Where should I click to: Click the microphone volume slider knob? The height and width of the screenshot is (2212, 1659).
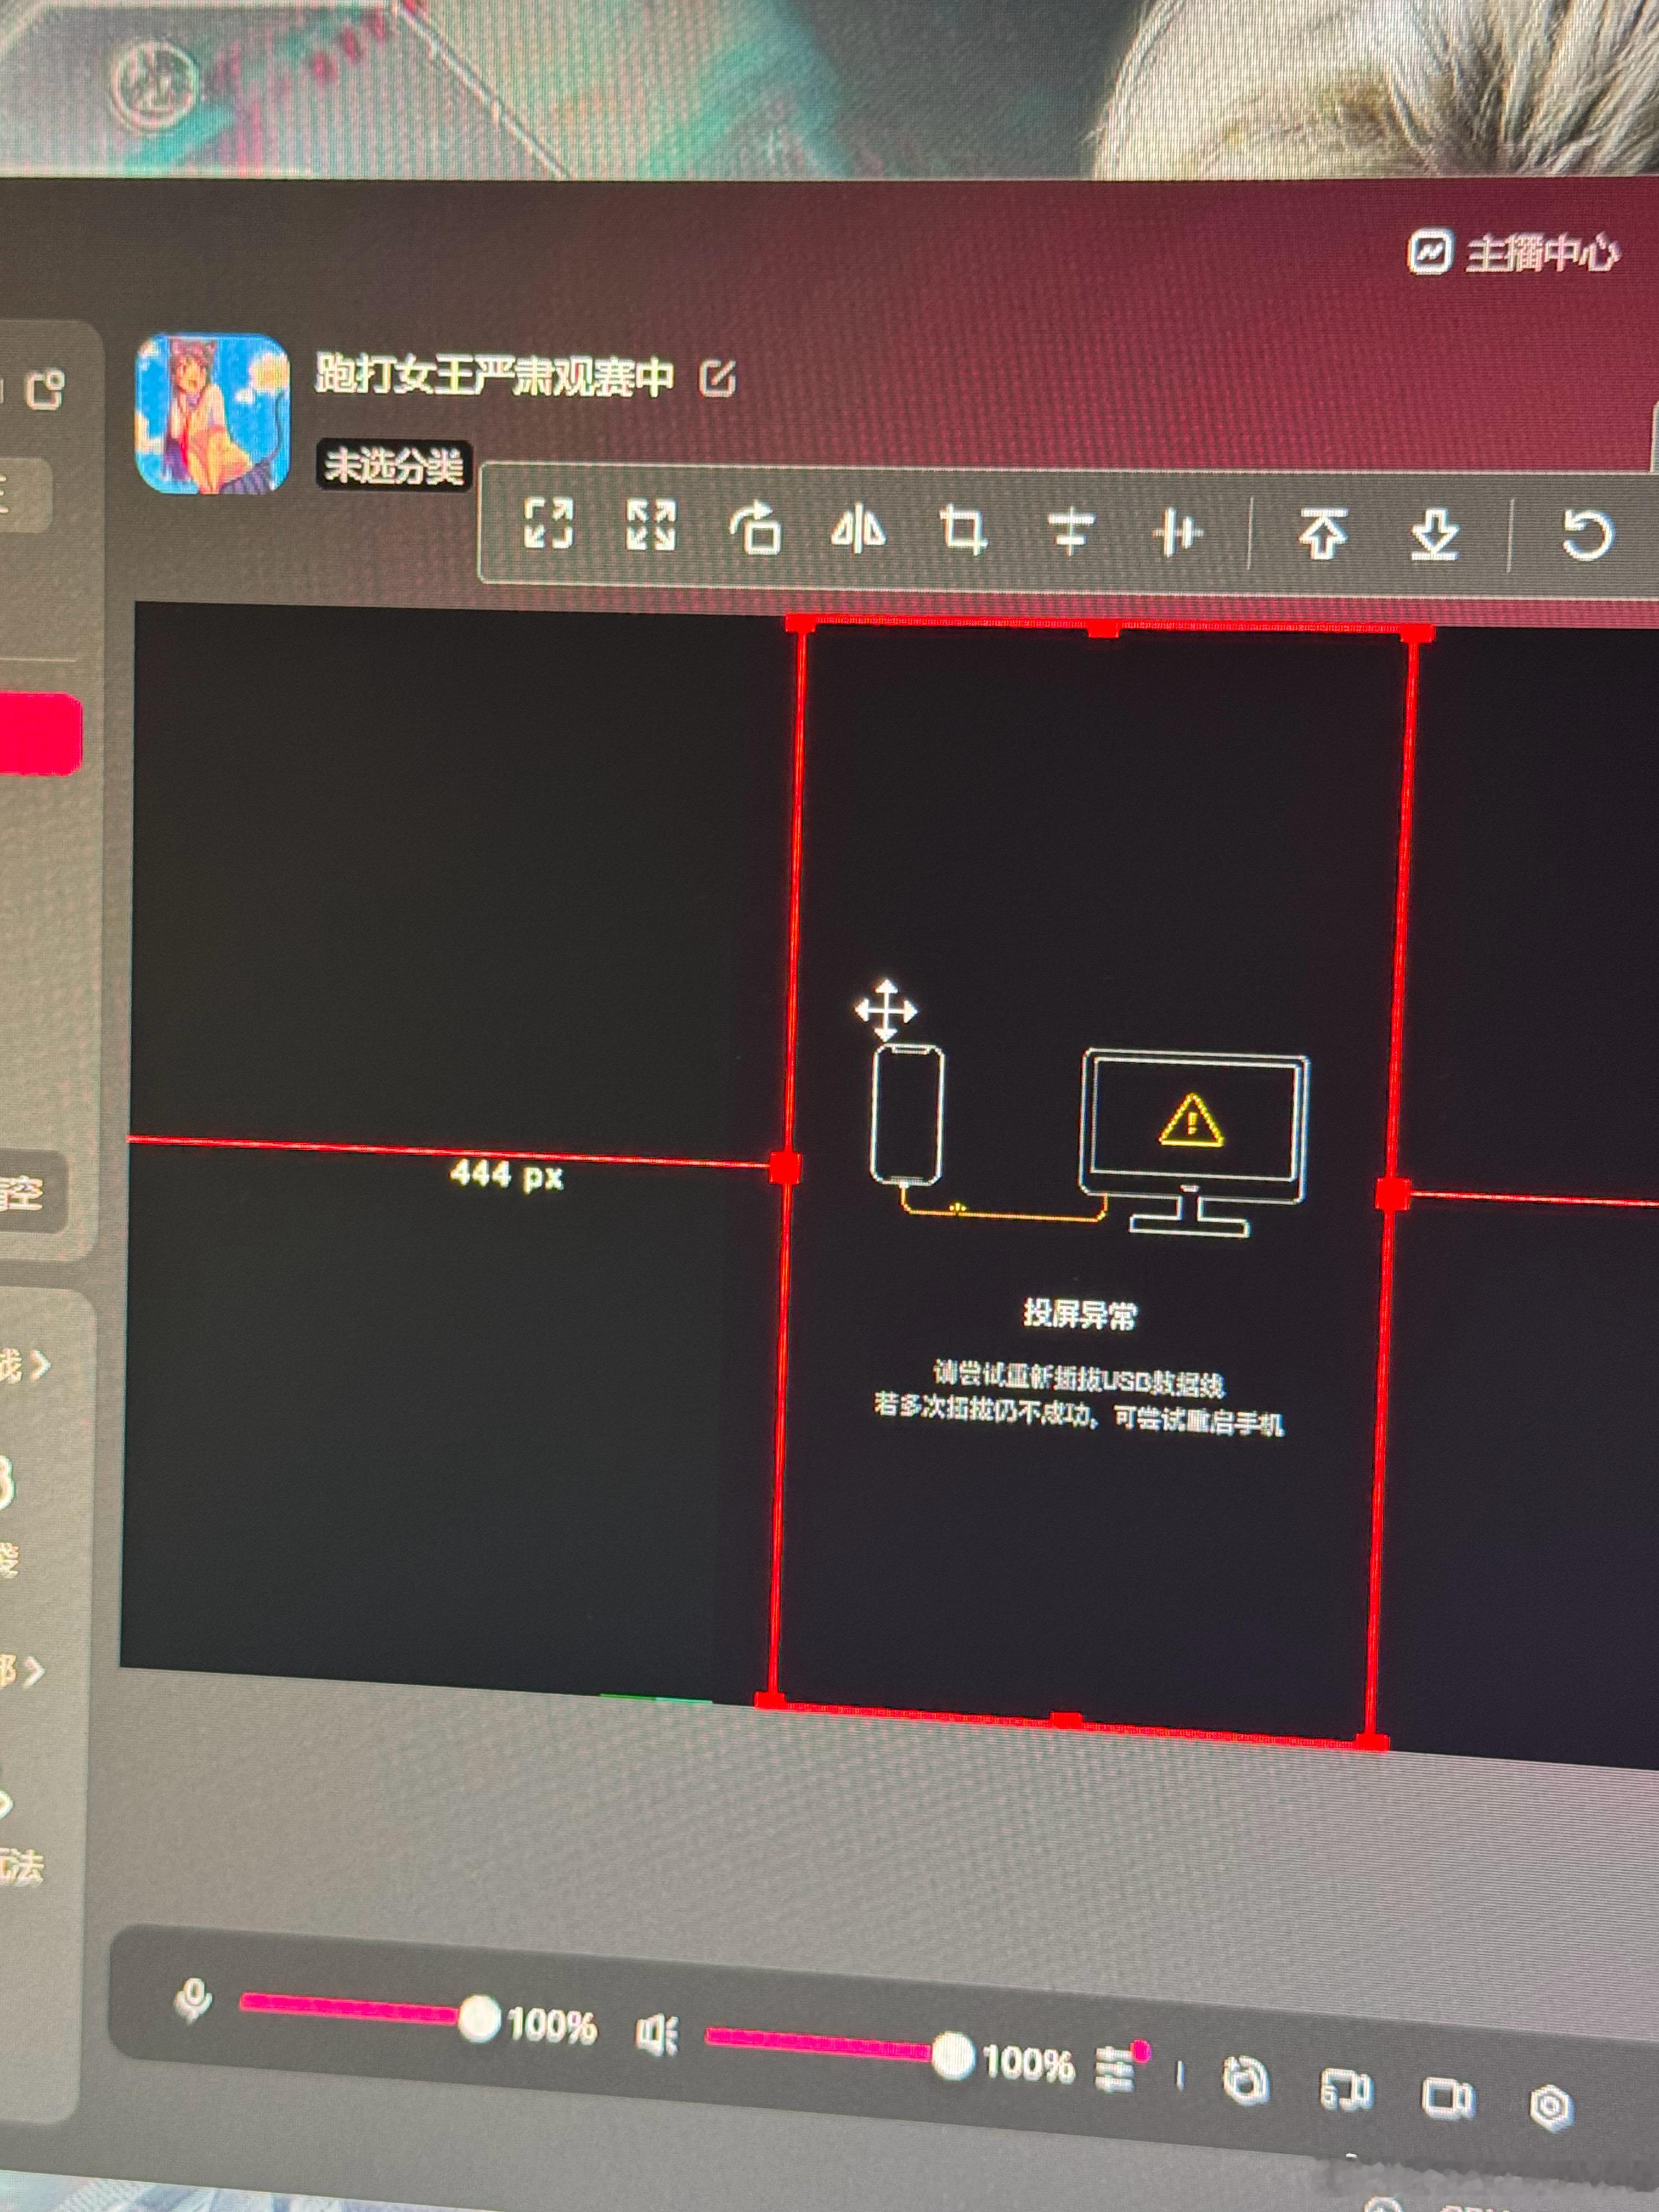point(479,2019)
